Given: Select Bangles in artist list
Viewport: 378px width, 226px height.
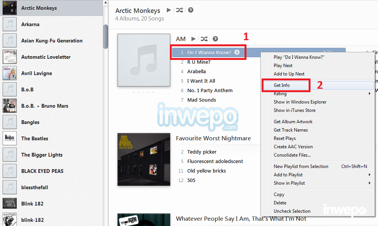Looking at the screenshot, I should (51, 122).
